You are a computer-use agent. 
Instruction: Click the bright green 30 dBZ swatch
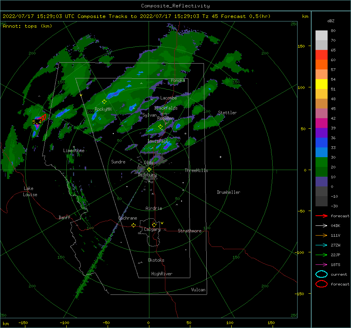321,162
